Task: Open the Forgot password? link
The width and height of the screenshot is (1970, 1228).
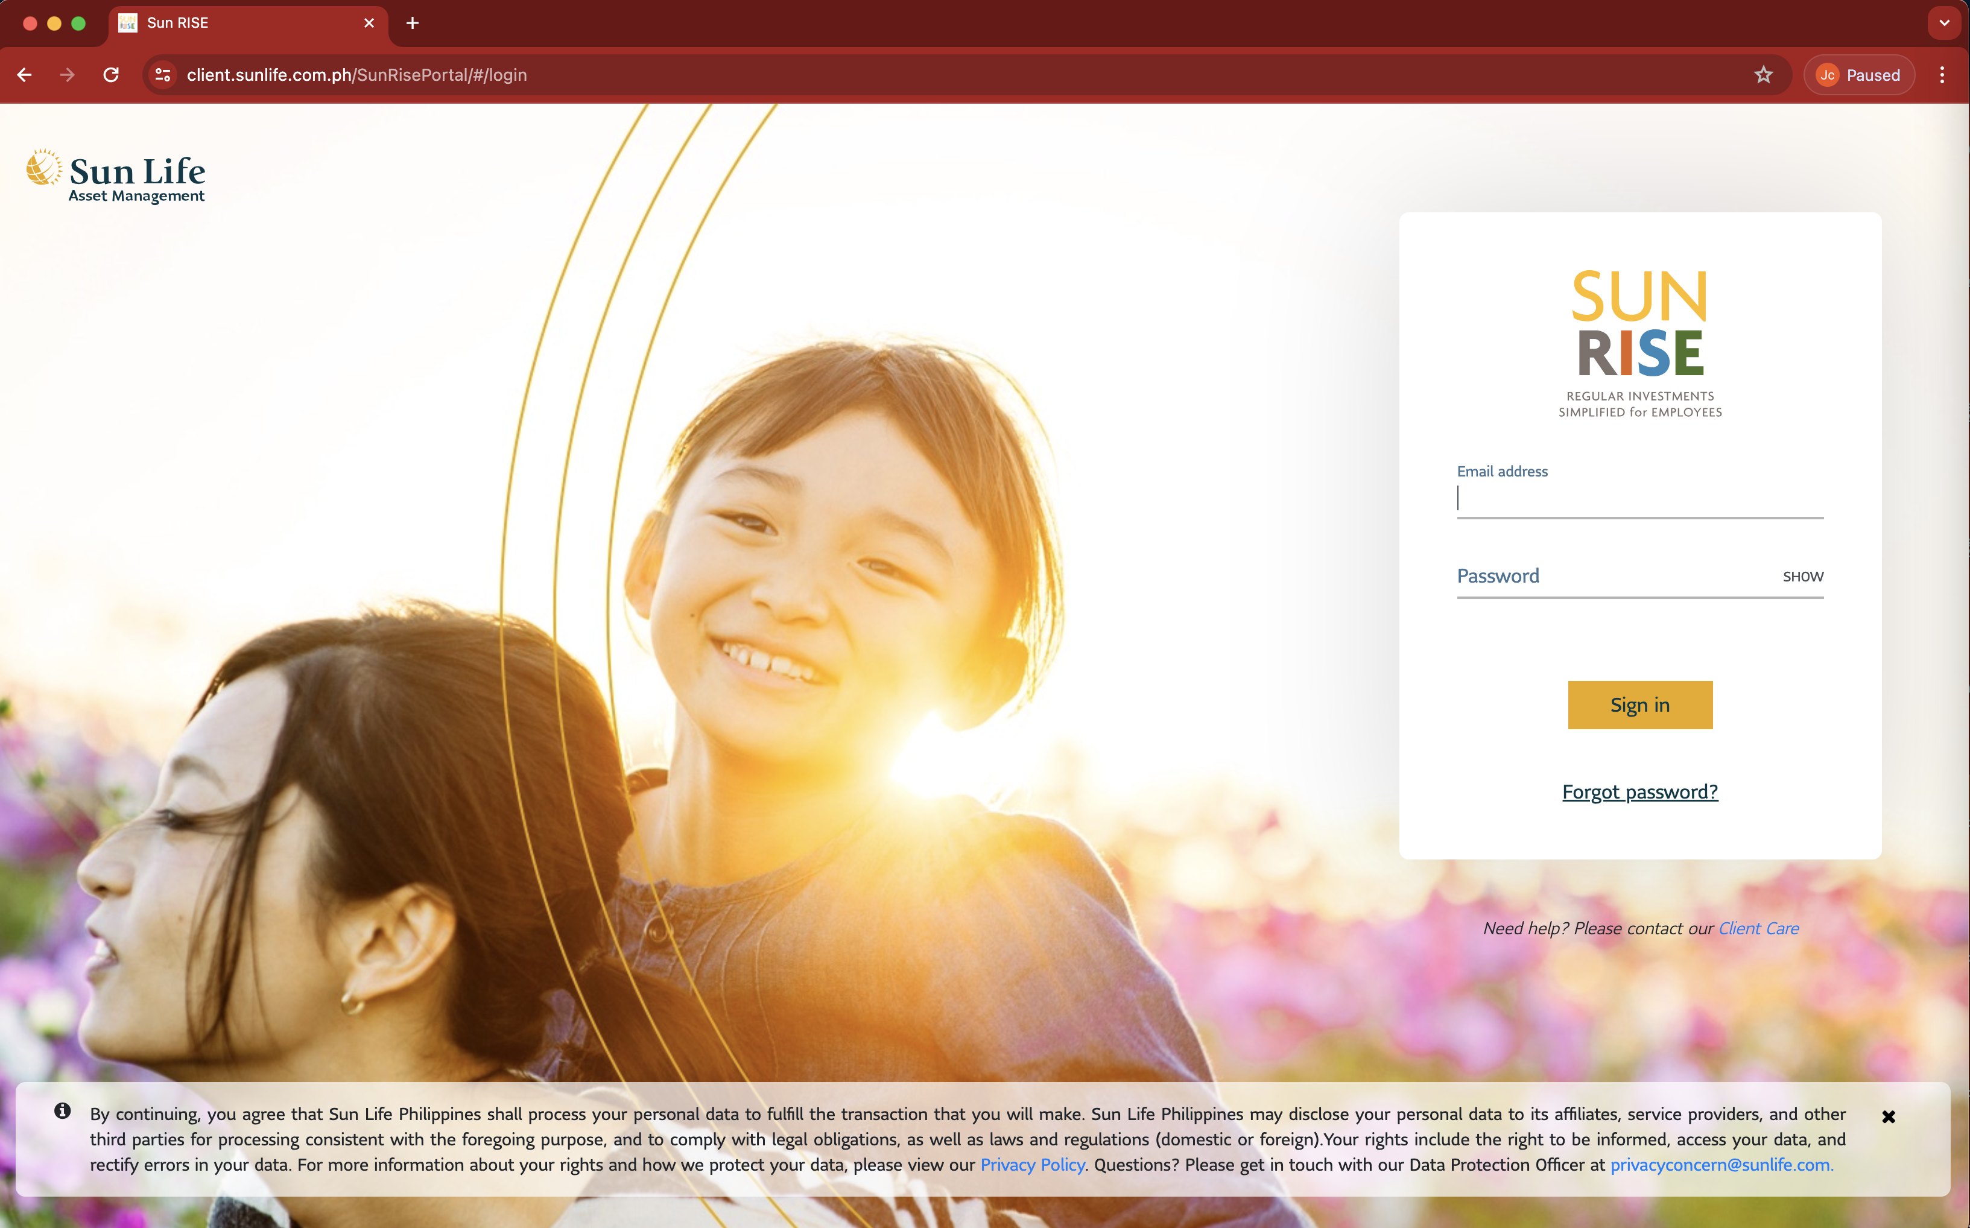Action: (1639, 792)
